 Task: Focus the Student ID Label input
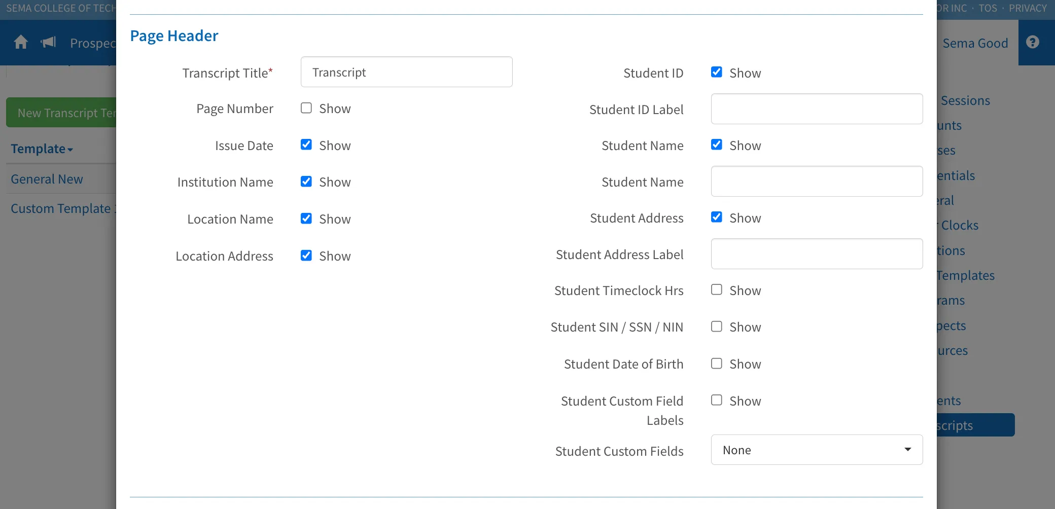pos(817,108)
